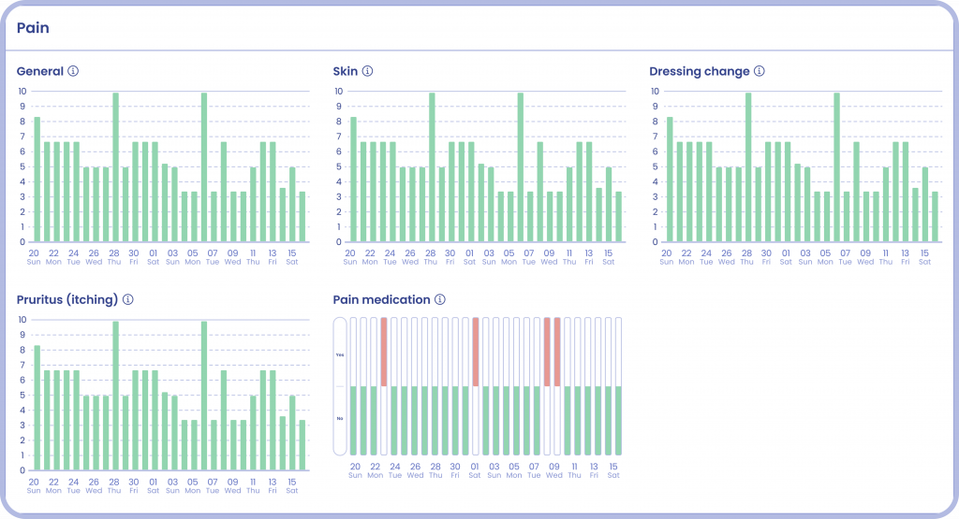Select the 28 Thu bar in General chart
The width and height of the screenshot is (959, 519).
[115, 168]
